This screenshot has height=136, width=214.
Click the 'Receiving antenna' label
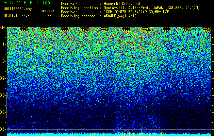(78, 16)
